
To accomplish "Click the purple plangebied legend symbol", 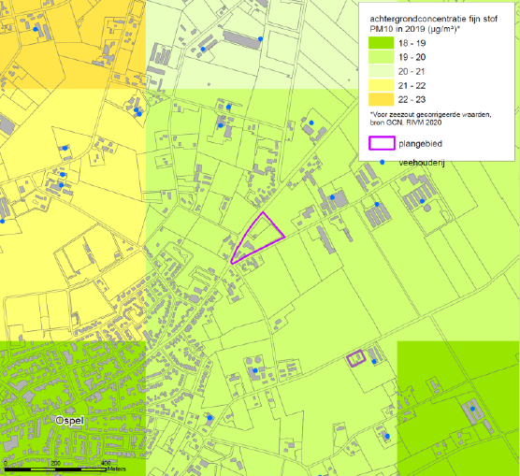I will (x=382, y=143).
